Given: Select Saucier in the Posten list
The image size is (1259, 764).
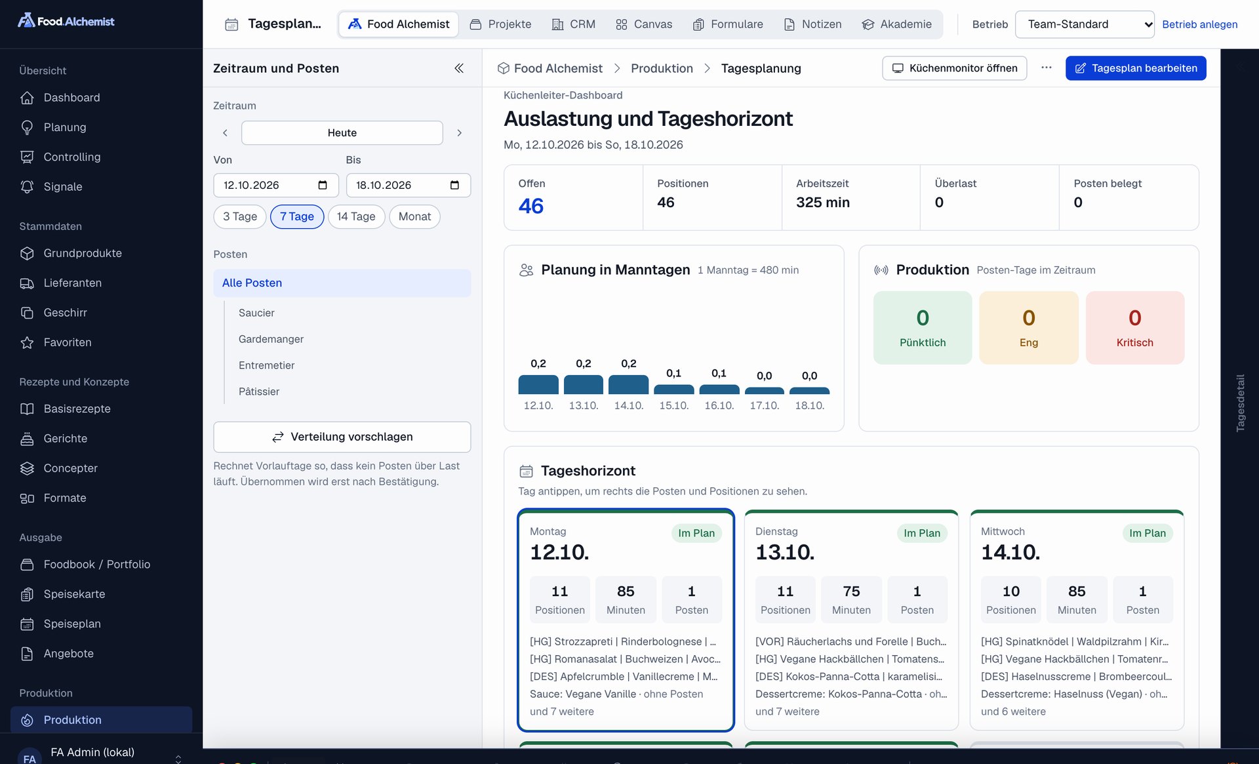Looking at the screenshot, I should click(256, 313).
